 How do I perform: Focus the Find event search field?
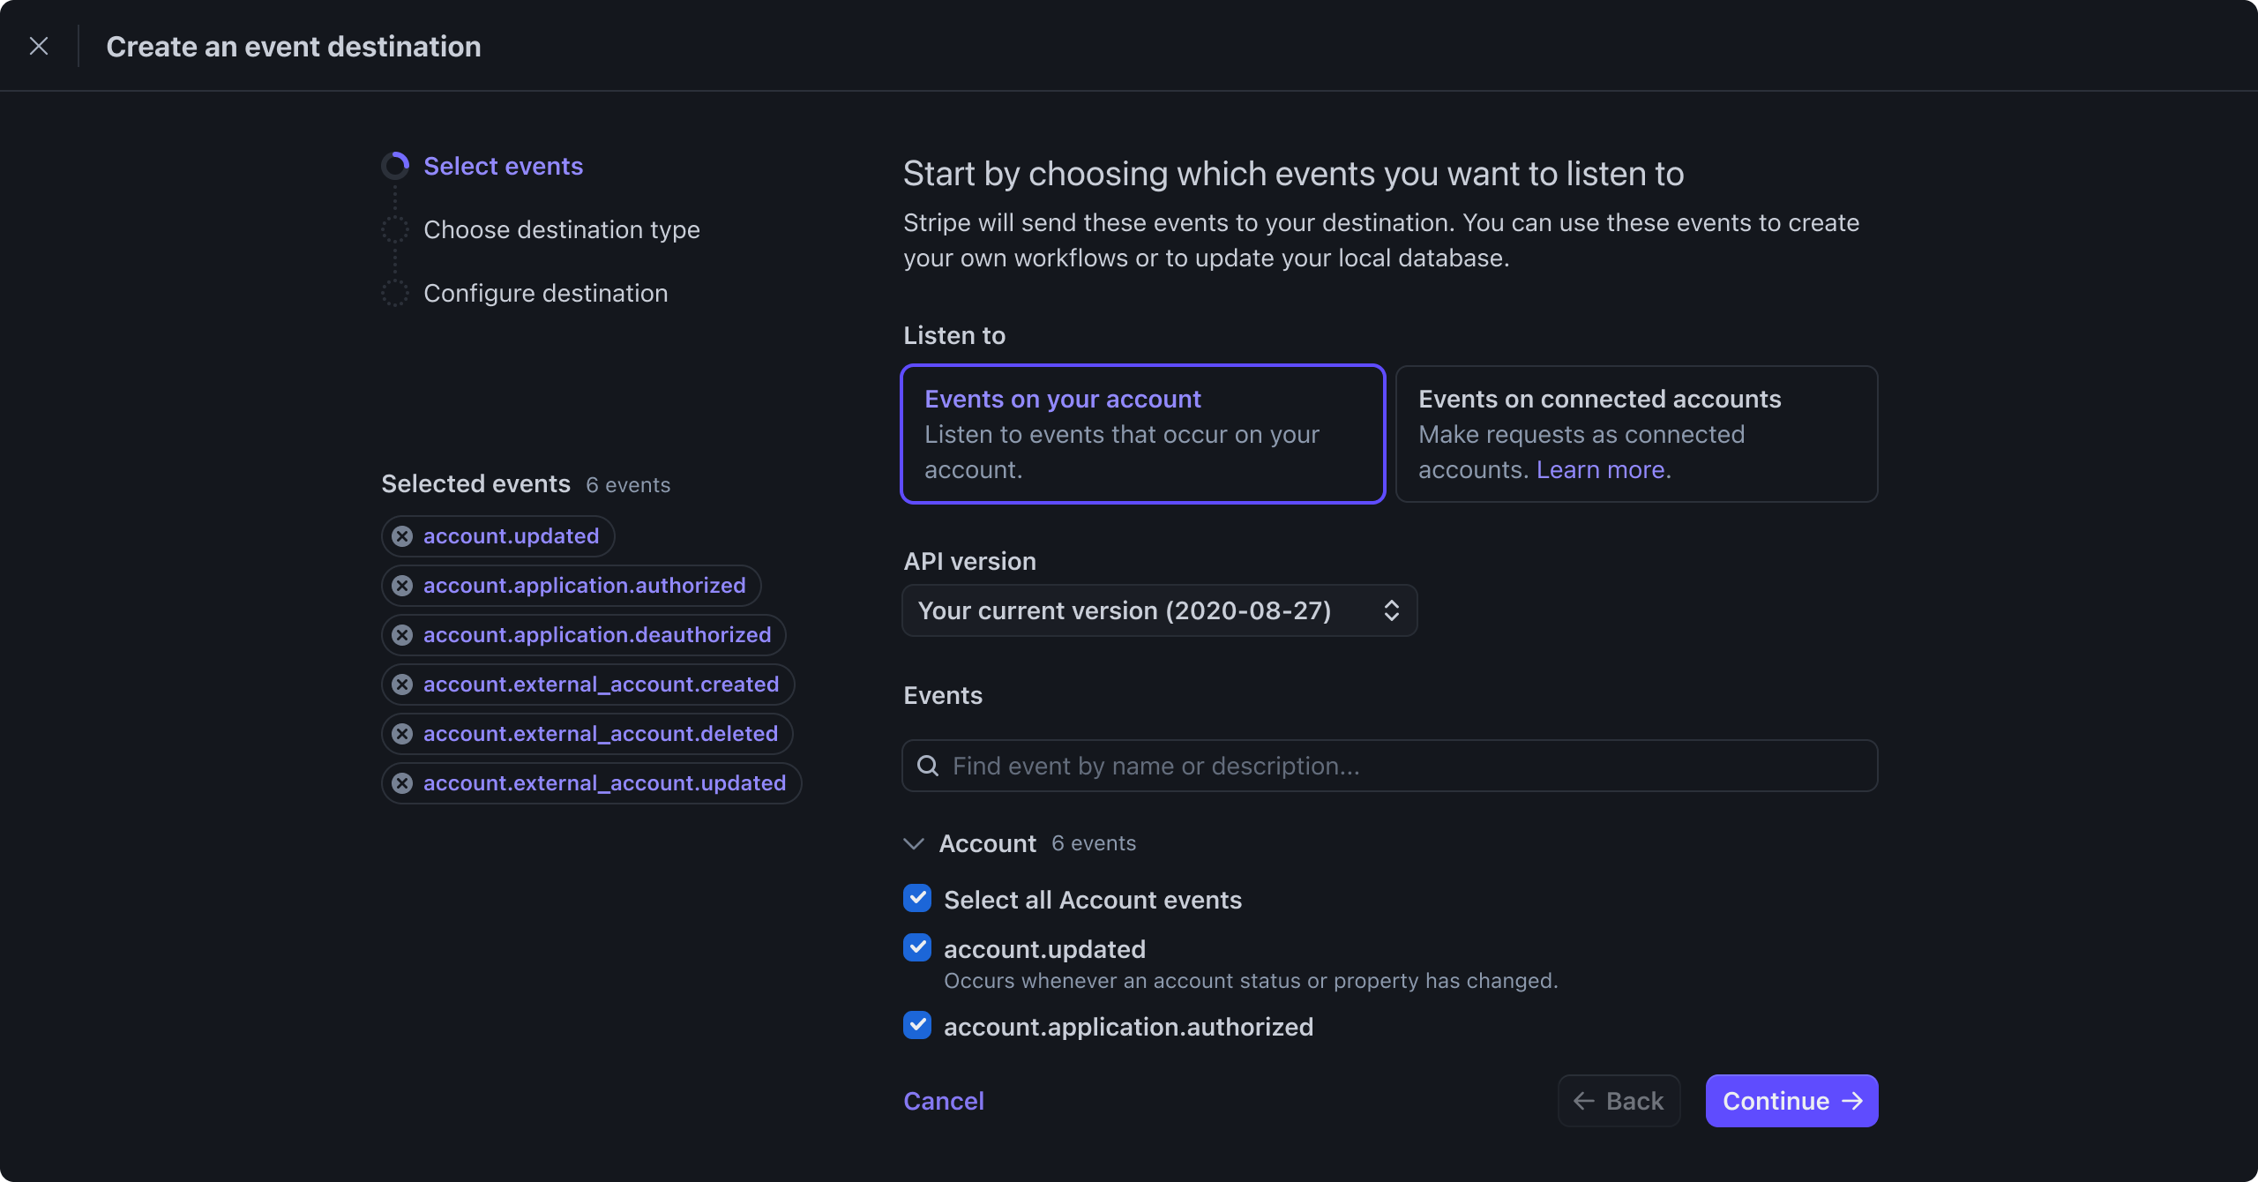[x=1390, y=766]
